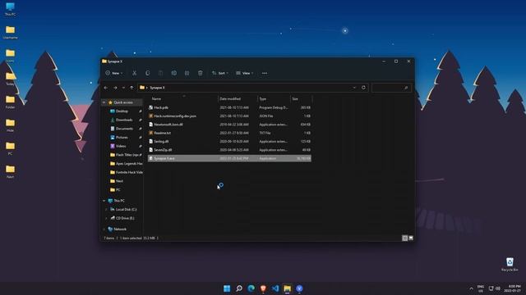The height and width of the screenshot is (295, 526).
Task: Launch Visual Studio Code from taskbar
Action: 275,288
